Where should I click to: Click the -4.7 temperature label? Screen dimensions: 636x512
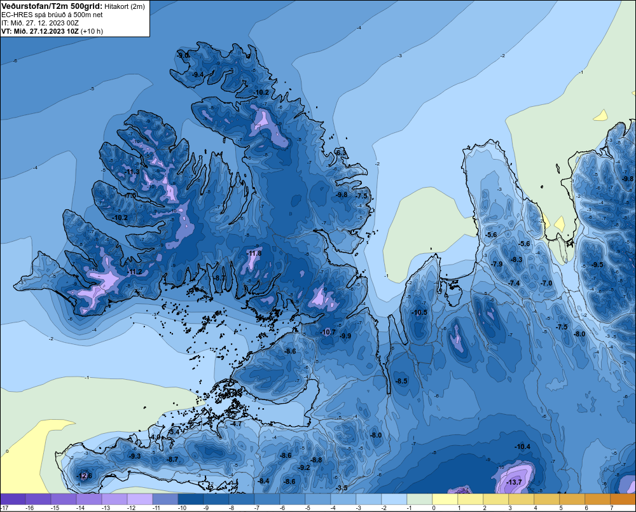(236, 424)
